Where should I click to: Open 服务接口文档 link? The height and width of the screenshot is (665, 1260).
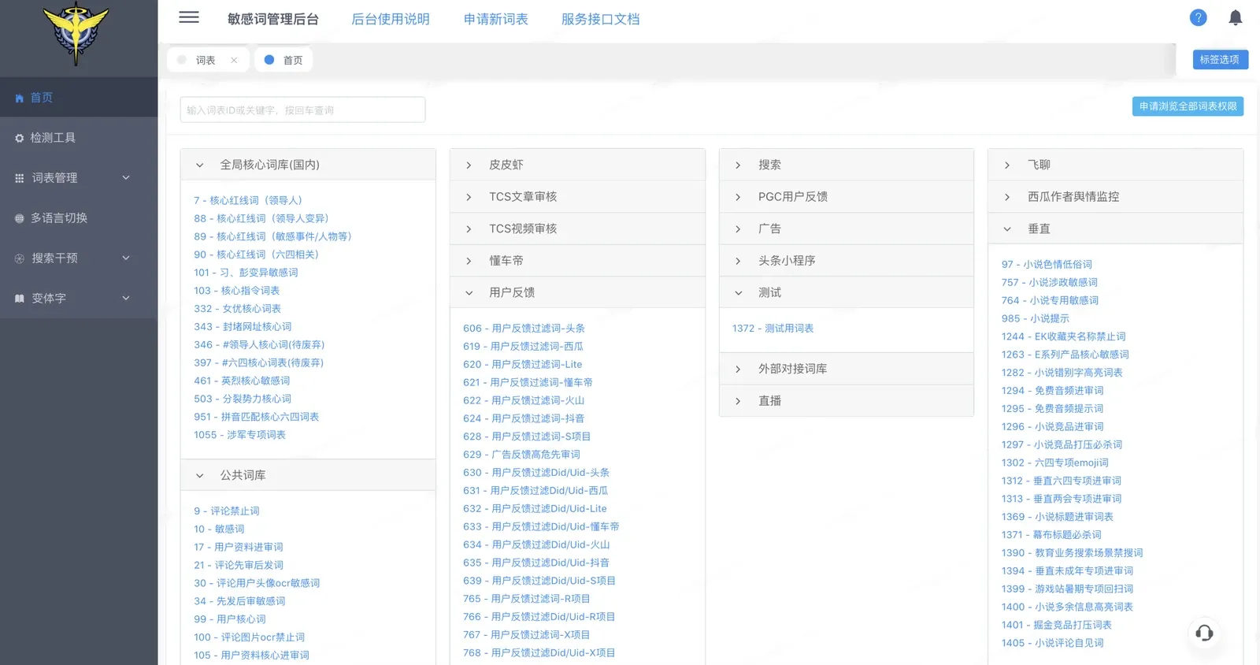coord(600,19)
